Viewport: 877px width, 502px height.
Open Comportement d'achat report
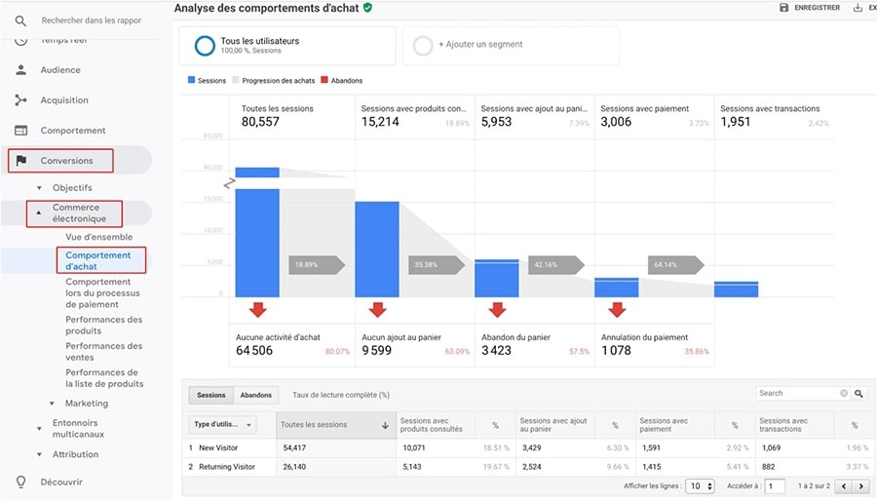coord(98,261)
